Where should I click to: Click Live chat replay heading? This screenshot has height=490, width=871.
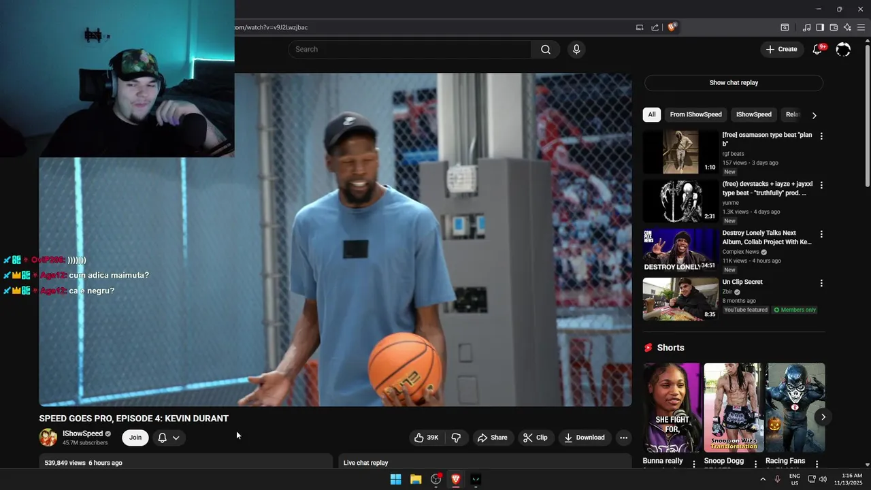coord(365,463)
